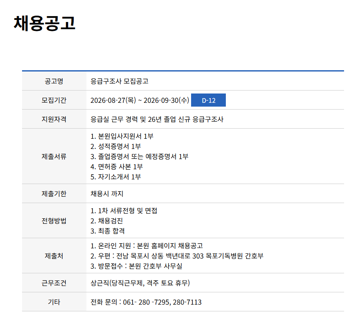
Task: Click the 지원자격 row label
Action: (54, 119)
